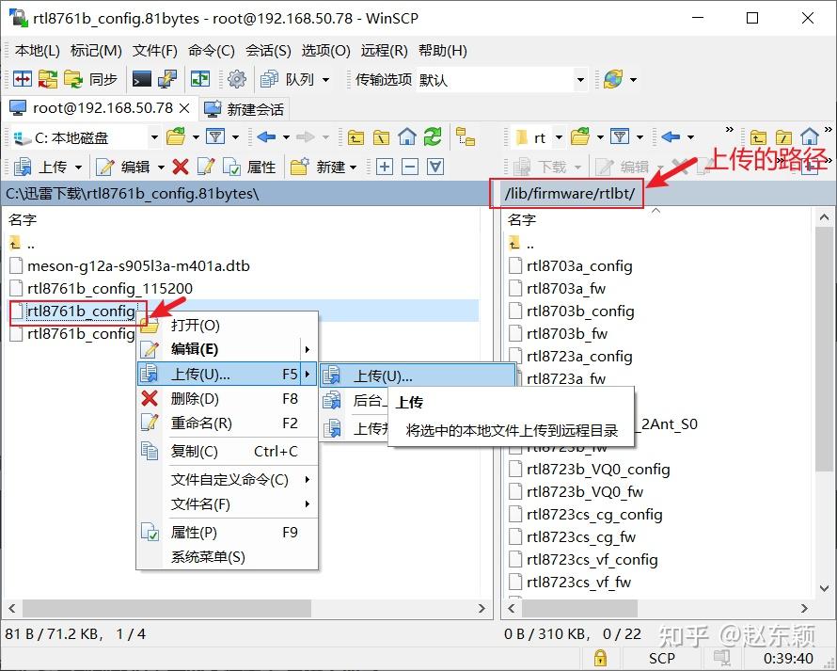Open the 本地(L) menu

37,51
